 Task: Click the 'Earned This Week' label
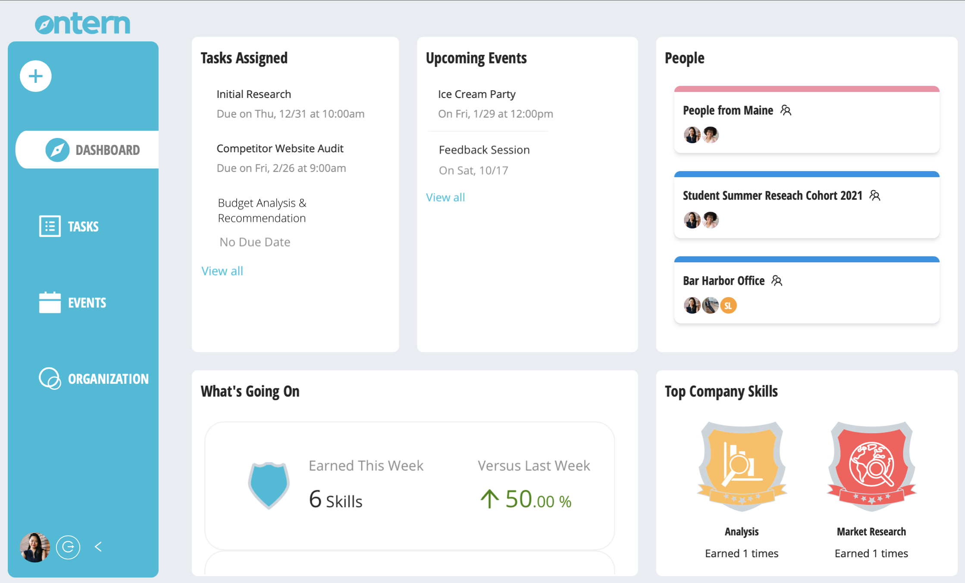[x=366, y=465]
